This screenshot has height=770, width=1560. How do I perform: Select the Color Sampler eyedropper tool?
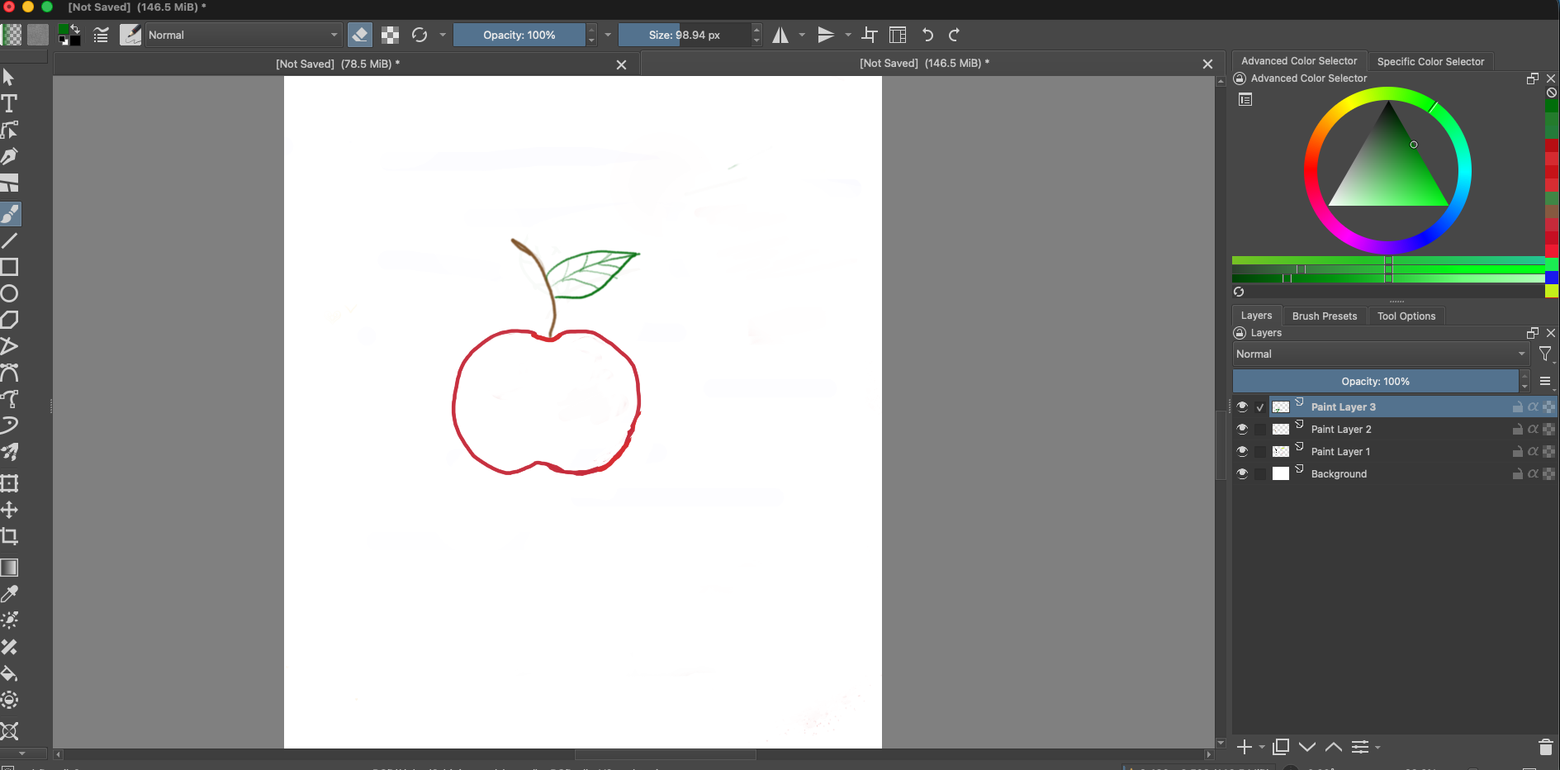click(x=9, y=594)
